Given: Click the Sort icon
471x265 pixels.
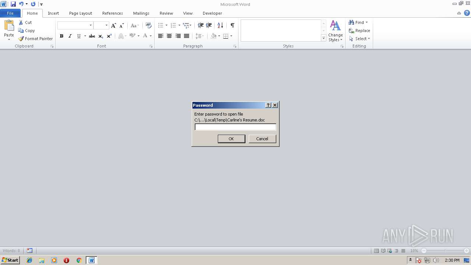Looking at the screenshot, I should click(220, 25).
